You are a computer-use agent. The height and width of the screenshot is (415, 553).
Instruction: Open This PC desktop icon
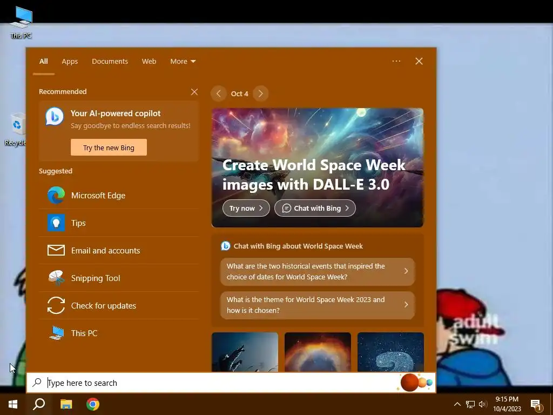click(21, 22)
